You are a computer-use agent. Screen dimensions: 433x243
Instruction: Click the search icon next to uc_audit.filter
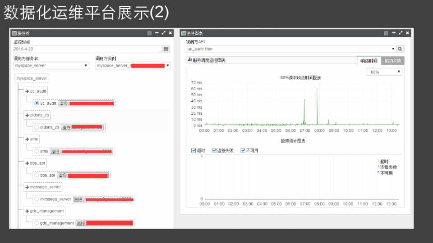click(x=400, y=49)
